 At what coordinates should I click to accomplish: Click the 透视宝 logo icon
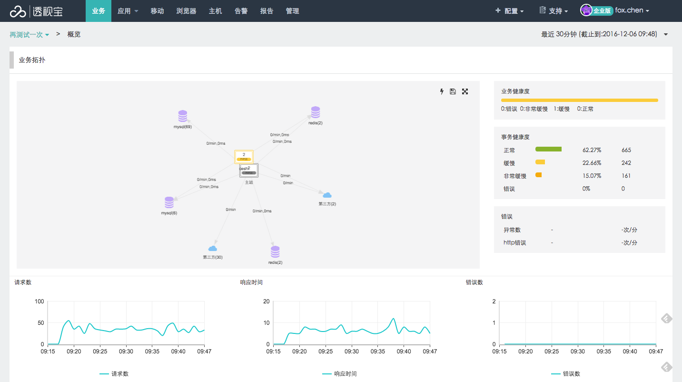pos(18,11)
